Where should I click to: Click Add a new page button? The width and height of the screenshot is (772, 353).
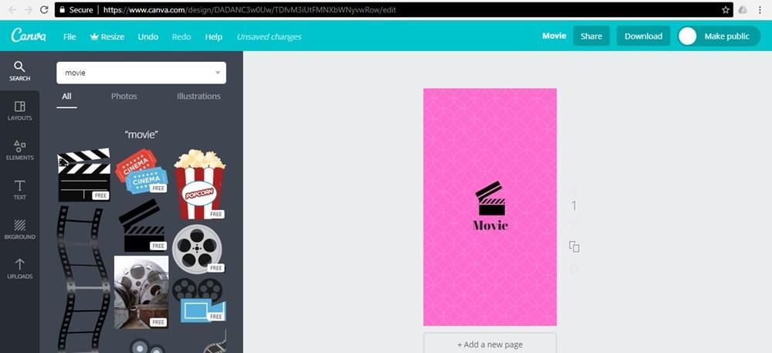pos(490,344)
